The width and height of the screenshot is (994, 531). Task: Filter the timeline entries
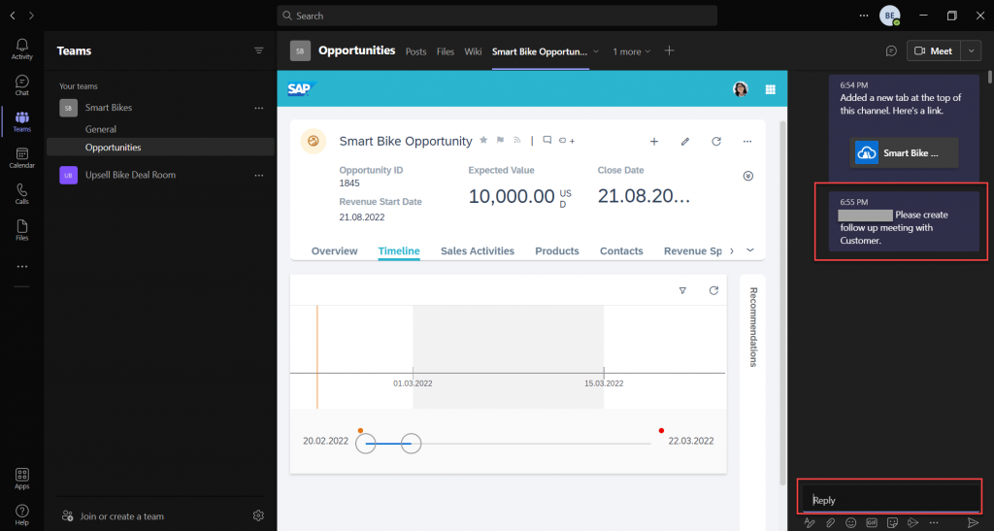click(682, 290)
